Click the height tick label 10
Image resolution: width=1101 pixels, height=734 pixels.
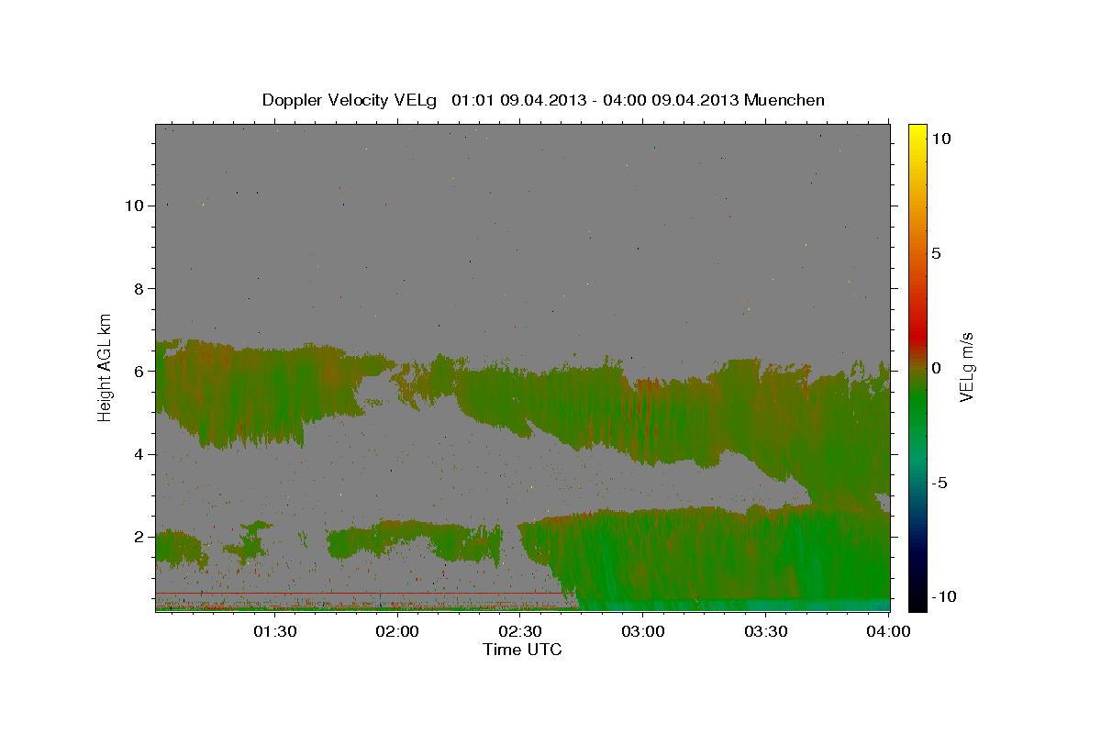[x=135, y=206]
